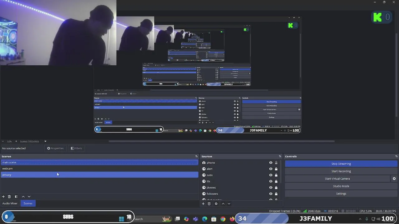This screenshot has height=224, width=399.
Task: Open Microsoft Teams from taskbar
Action: point(195,219)
